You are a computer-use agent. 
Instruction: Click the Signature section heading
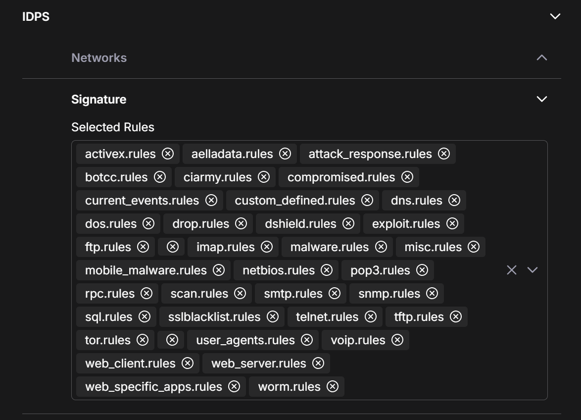(x=98, y=100)
